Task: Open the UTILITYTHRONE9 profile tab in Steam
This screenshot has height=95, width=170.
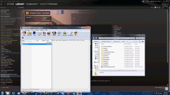Action: (49, 4)
